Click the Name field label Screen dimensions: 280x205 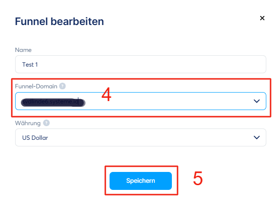pyautogui.click(x=23, y=50)
